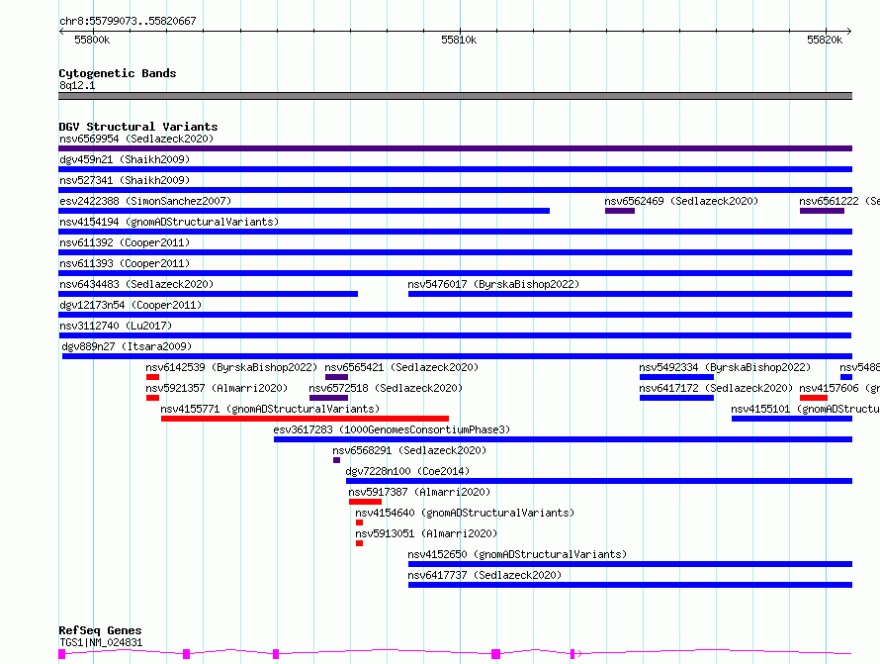
Task: Click the 55810k ruler tick label
Action: tap(459, 40)
